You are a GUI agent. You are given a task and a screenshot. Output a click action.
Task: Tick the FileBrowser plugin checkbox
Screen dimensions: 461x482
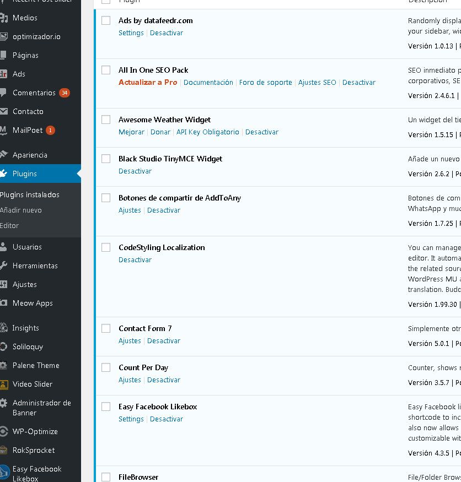106,477
